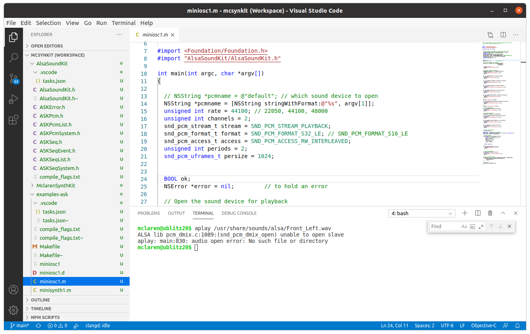Screen dimensions: 530x334
Task: Open the Run and Debug view
Action: (13, 99)
